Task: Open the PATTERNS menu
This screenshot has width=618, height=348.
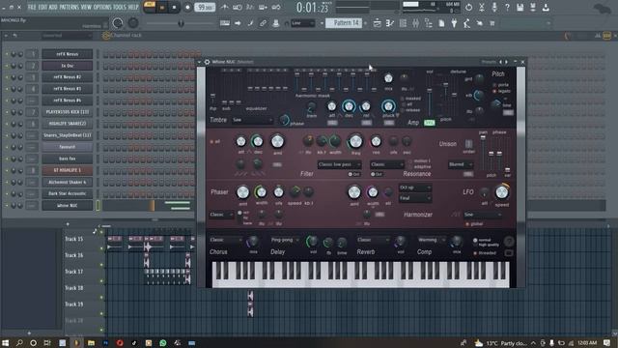Action: click(70, 7)
